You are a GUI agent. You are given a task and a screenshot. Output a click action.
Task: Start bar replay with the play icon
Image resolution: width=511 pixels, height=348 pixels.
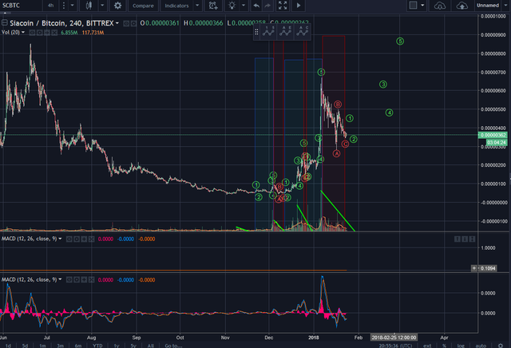coord(299,6)
